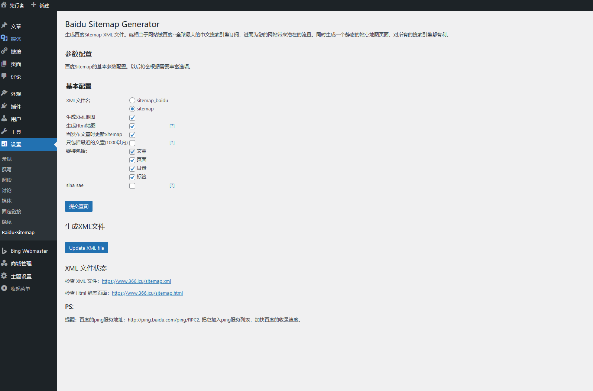593x391 pixels.
Task: Check the 只包括最近的文章 checkbox
Action: [132, 143]
